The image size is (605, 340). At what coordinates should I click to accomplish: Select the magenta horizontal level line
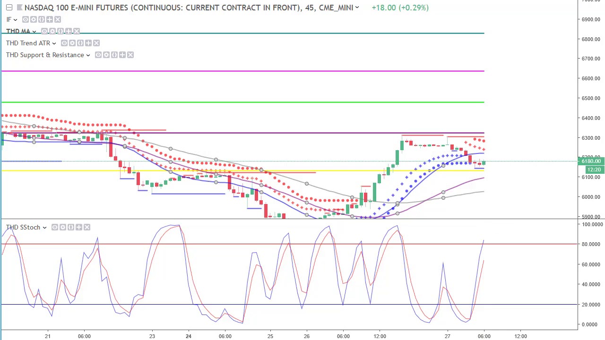pyautogui.click(x=242, y=71)
